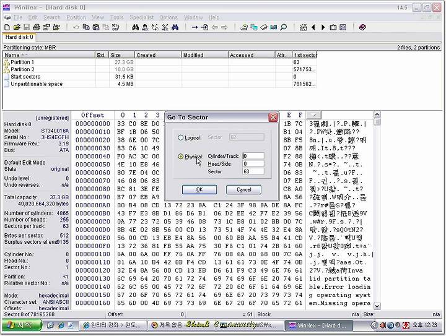Viewport: 446px width, 336px height.
Task: Open the text column dropdown arrow
Action: 313,115
